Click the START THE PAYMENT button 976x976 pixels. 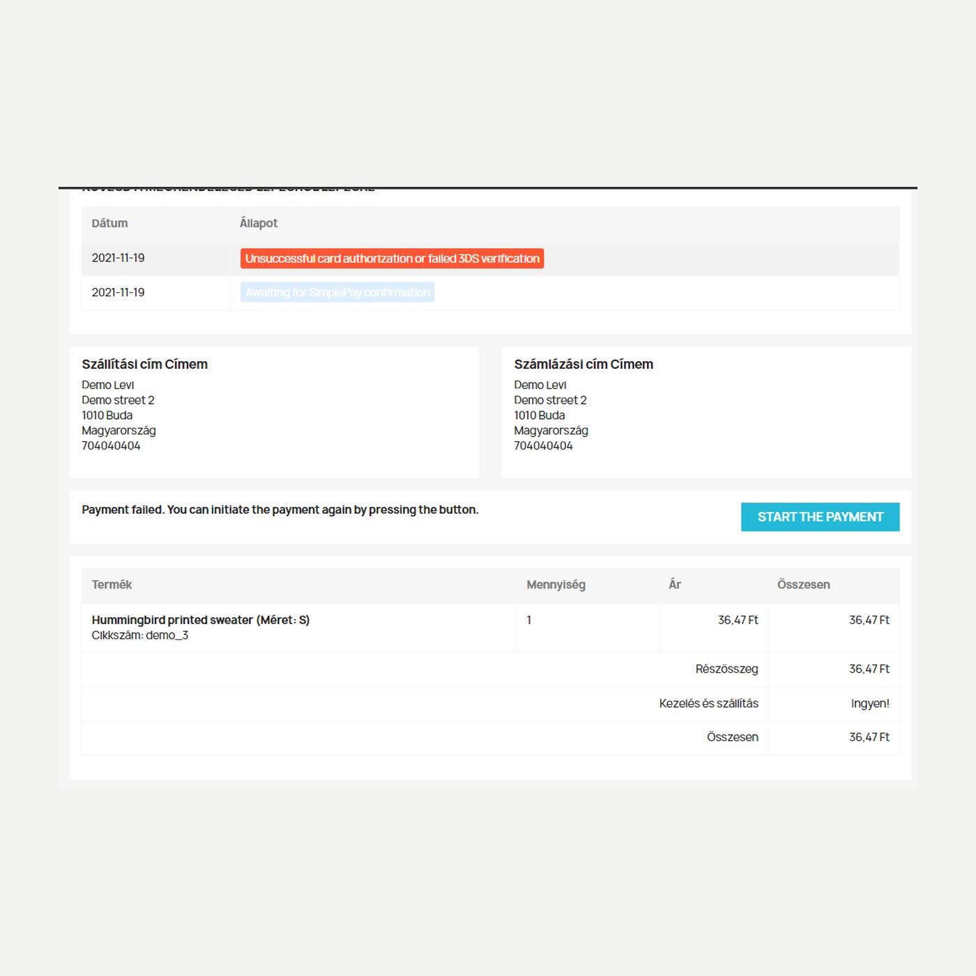click(x=820, y=517)
